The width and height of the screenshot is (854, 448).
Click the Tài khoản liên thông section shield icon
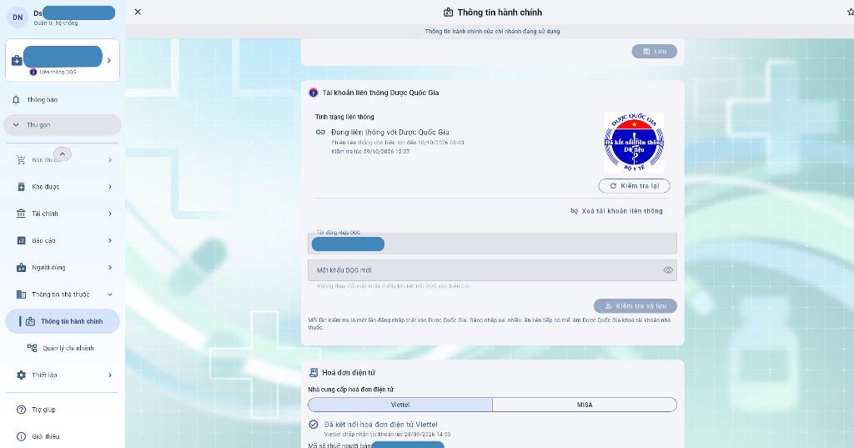314,93
